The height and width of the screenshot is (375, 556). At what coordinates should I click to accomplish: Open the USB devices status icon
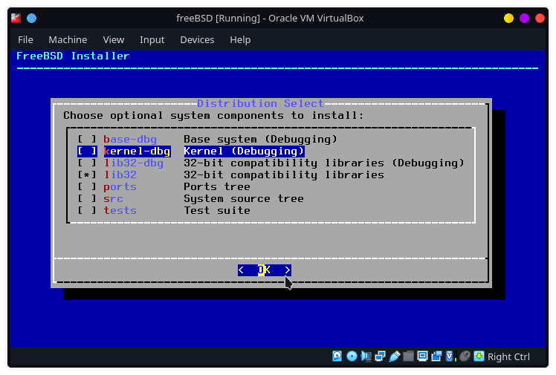[x=394, y=356]
